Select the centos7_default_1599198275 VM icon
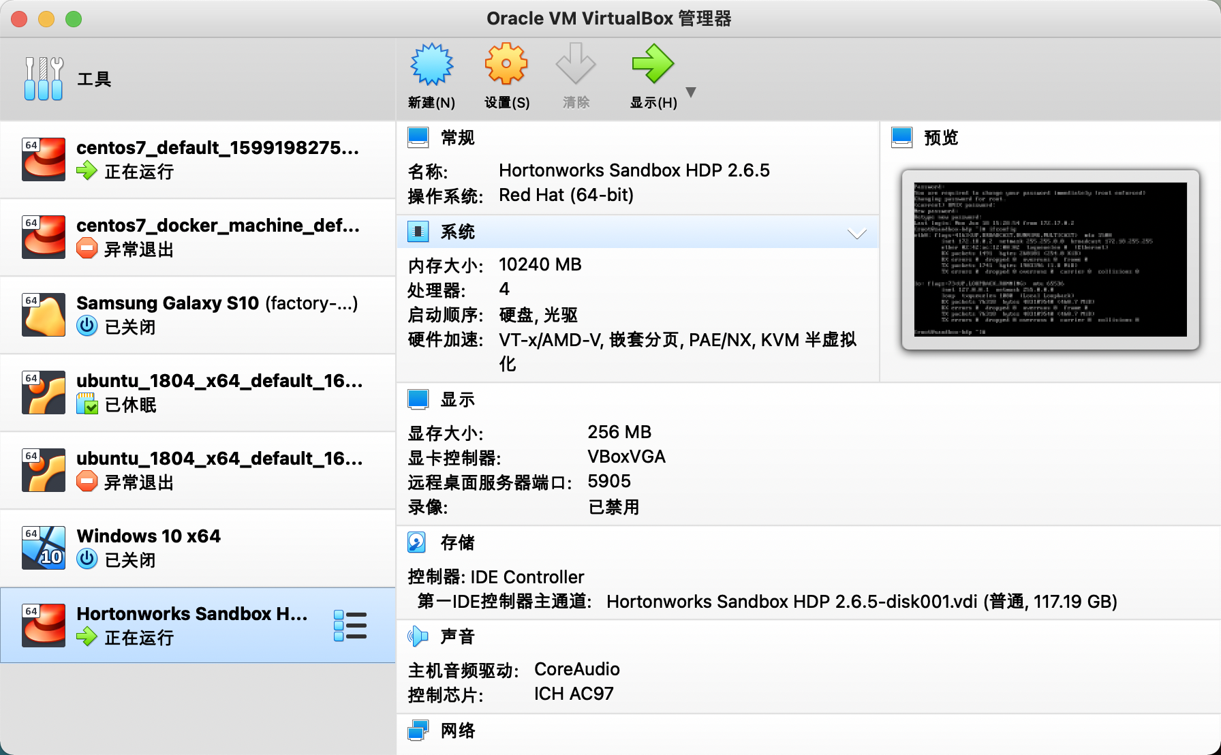This screenshot has width=1221, height=755. point(44,159)
